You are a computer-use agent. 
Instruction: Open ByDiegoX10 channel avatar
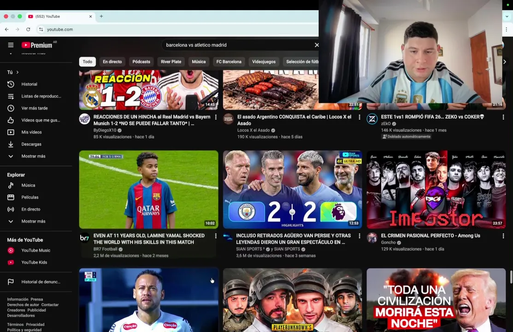click(85, 119)
